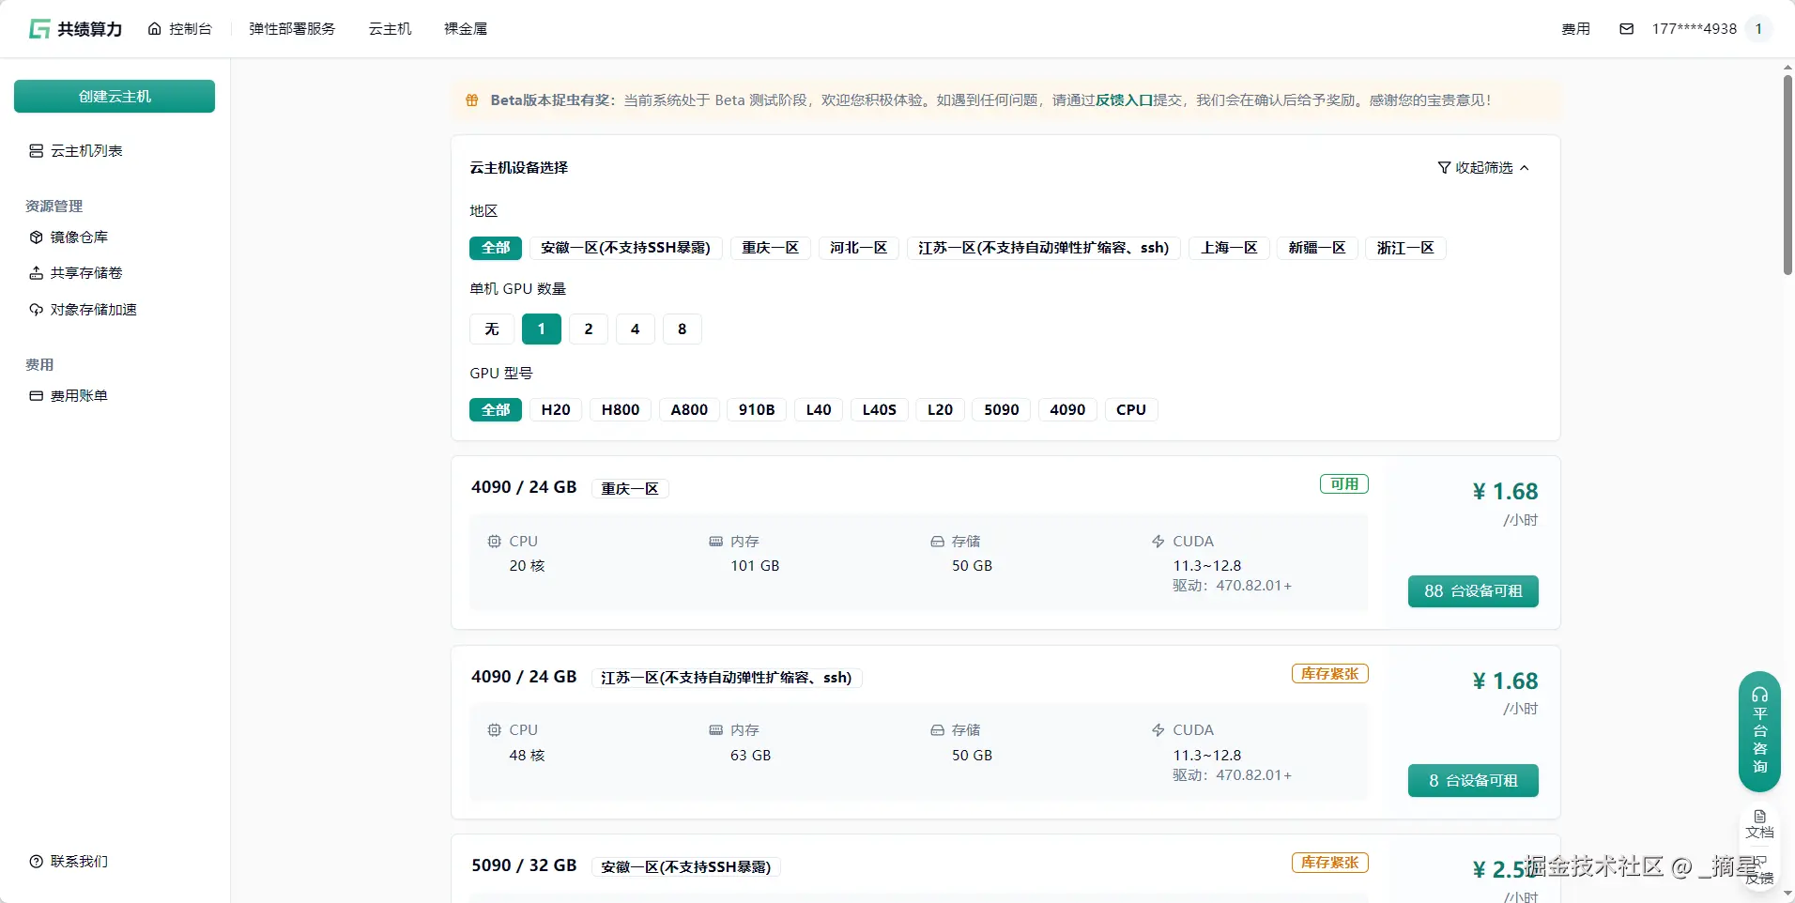Select region filter 新疆一区

coord(1317,248)
